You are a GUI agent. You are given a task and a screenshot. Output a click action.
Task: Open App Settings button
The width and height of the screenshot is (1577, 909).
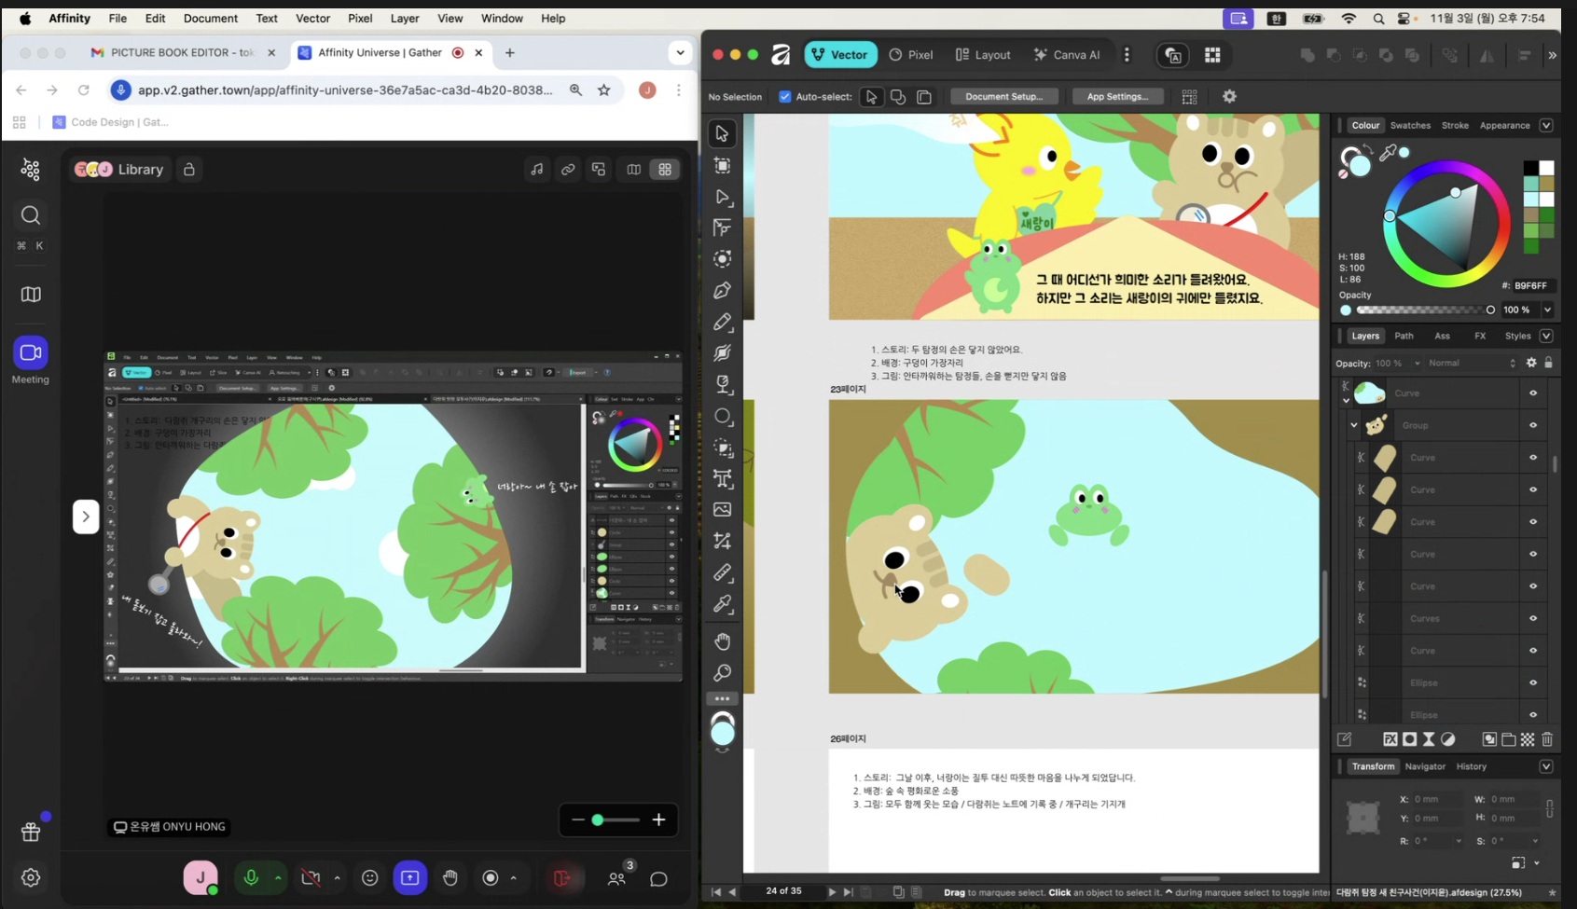1117,97
